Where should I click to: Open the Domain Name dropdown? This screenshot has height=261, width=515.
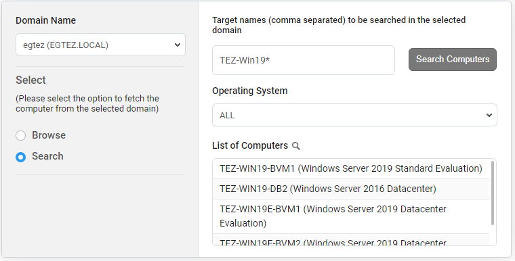point(100,45)
